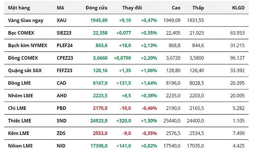This screenshot has height=150, width=257.
Task: Click the 'Thấp' column header
Action: [198, 8]
